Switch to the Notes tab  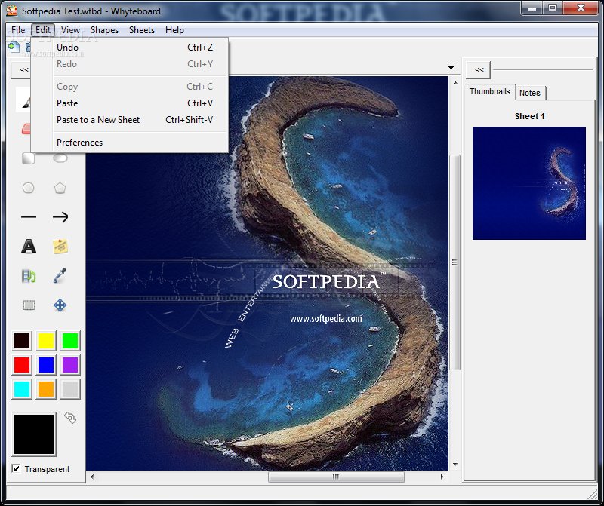[530, 93]
